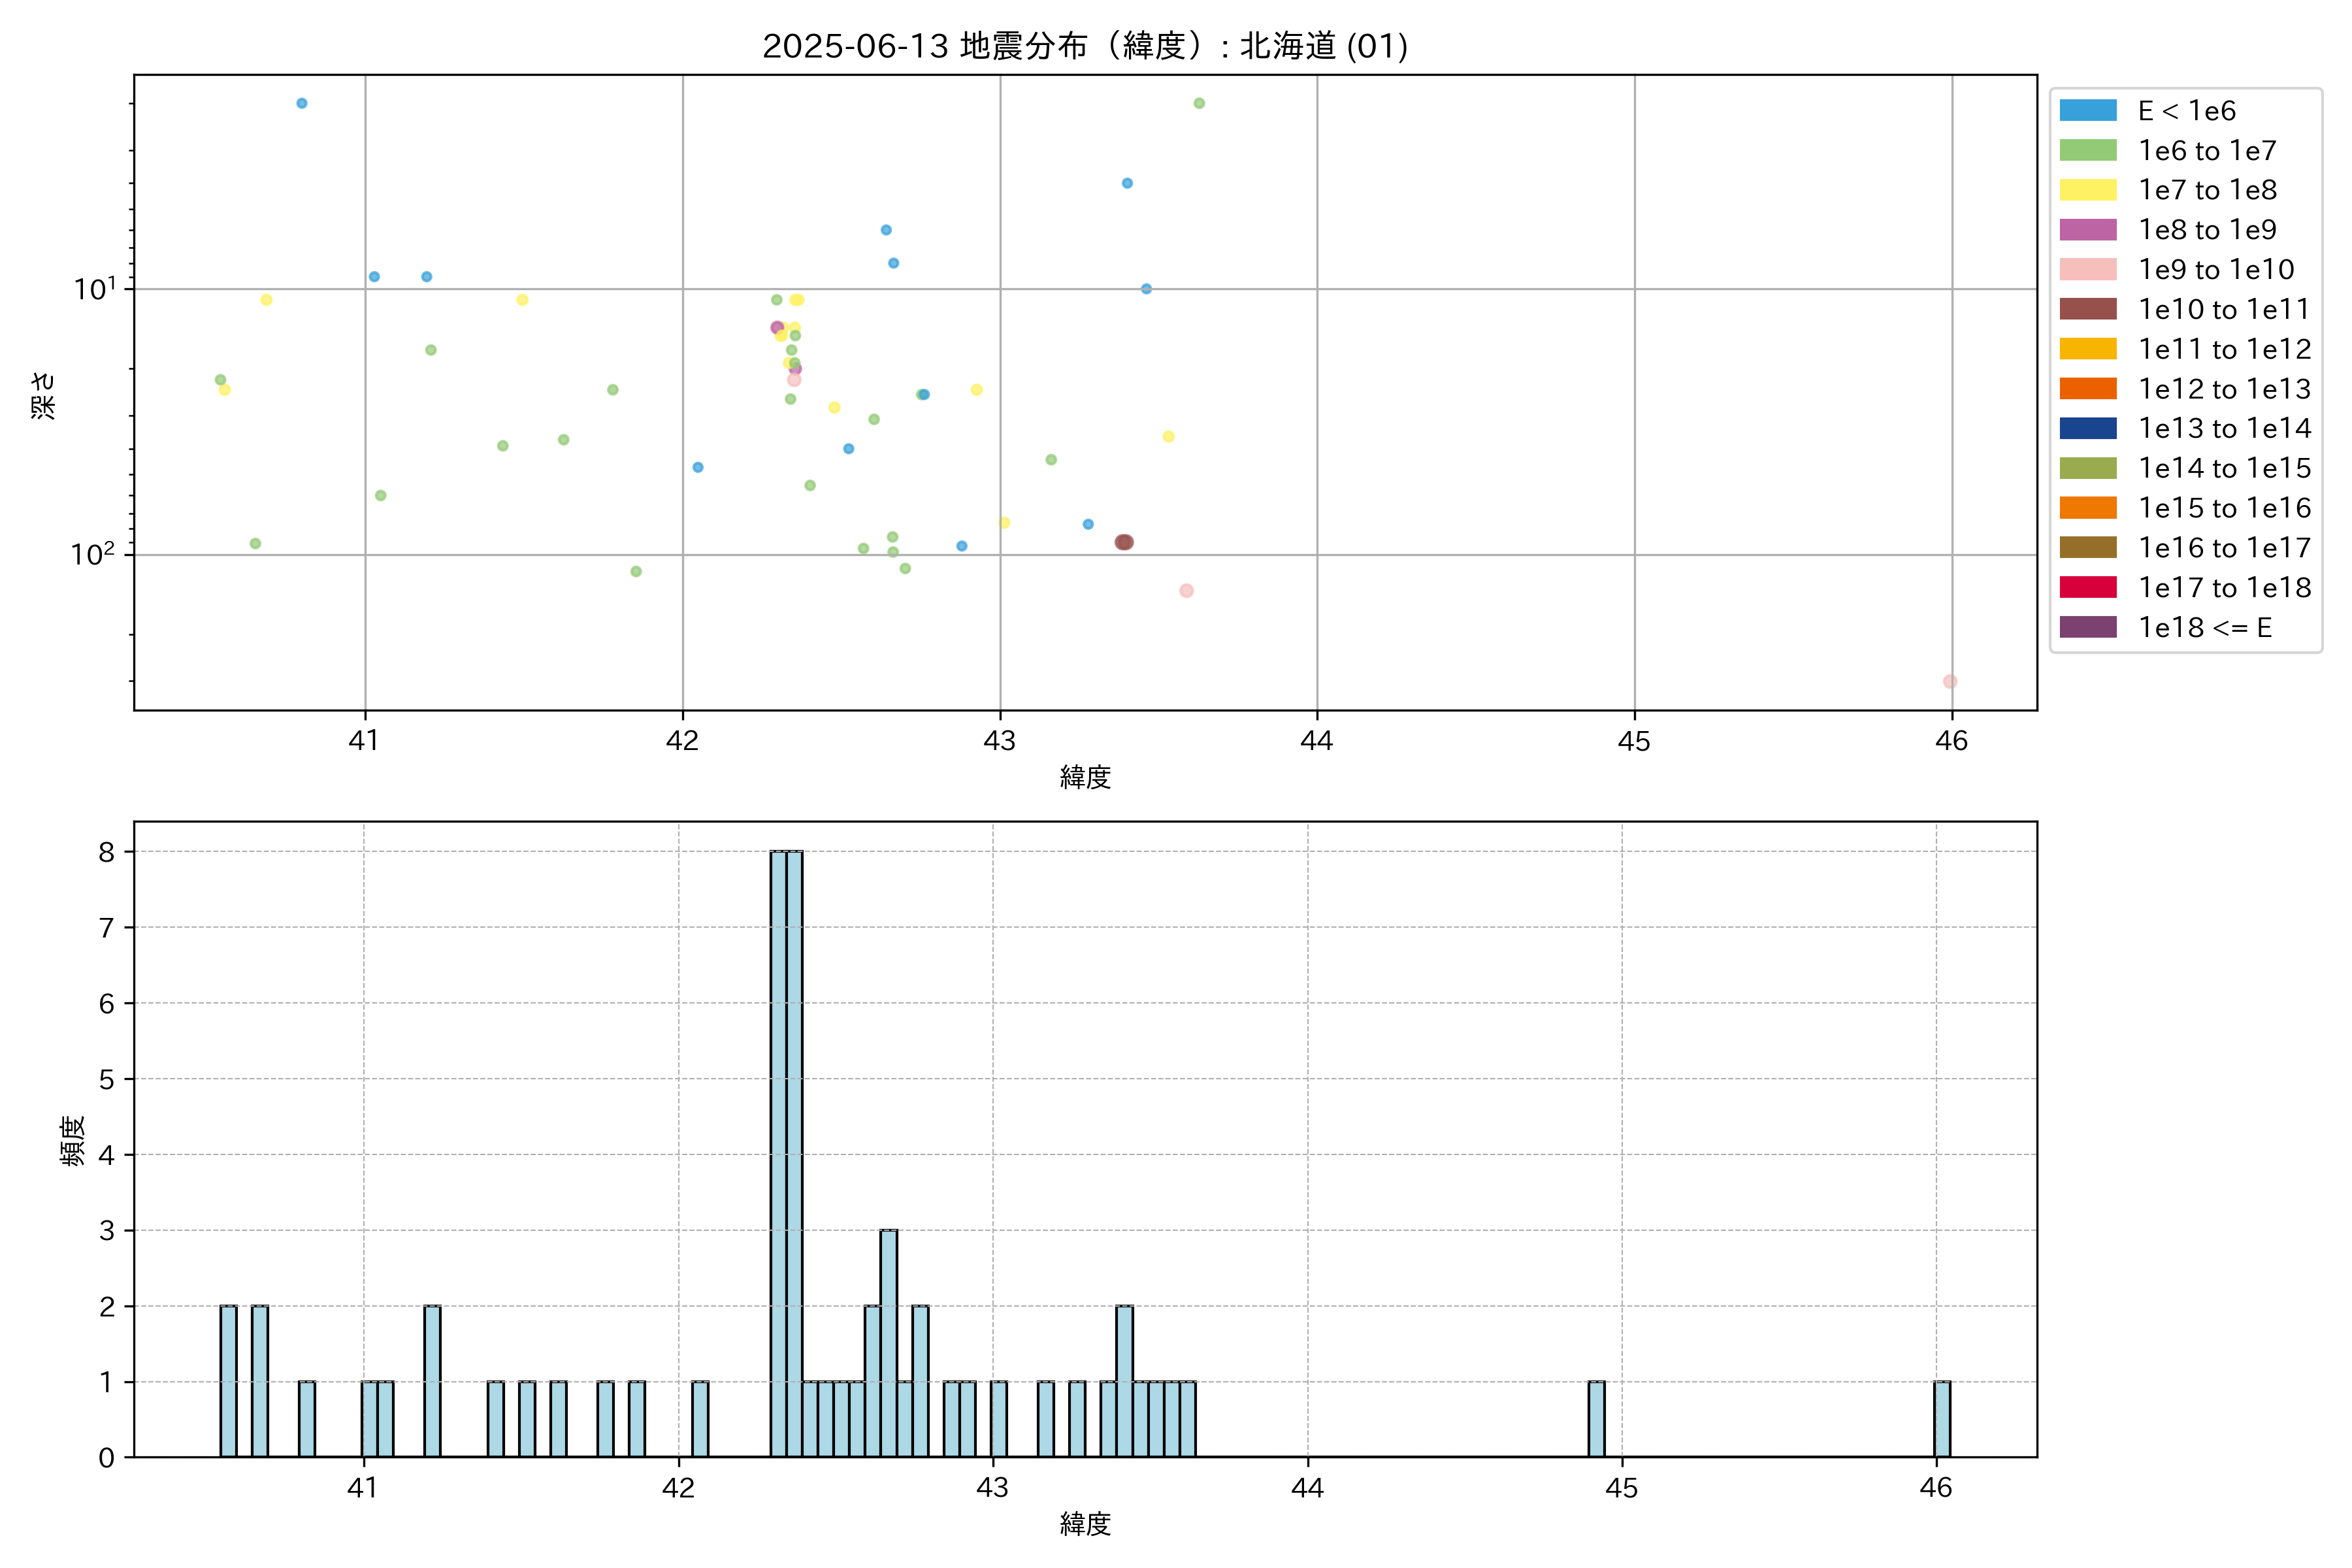Click the '頻度' y-axis label of histogram
Image resolution: width=2352 pixels, height=1568 pixels.
[72, 1140]
